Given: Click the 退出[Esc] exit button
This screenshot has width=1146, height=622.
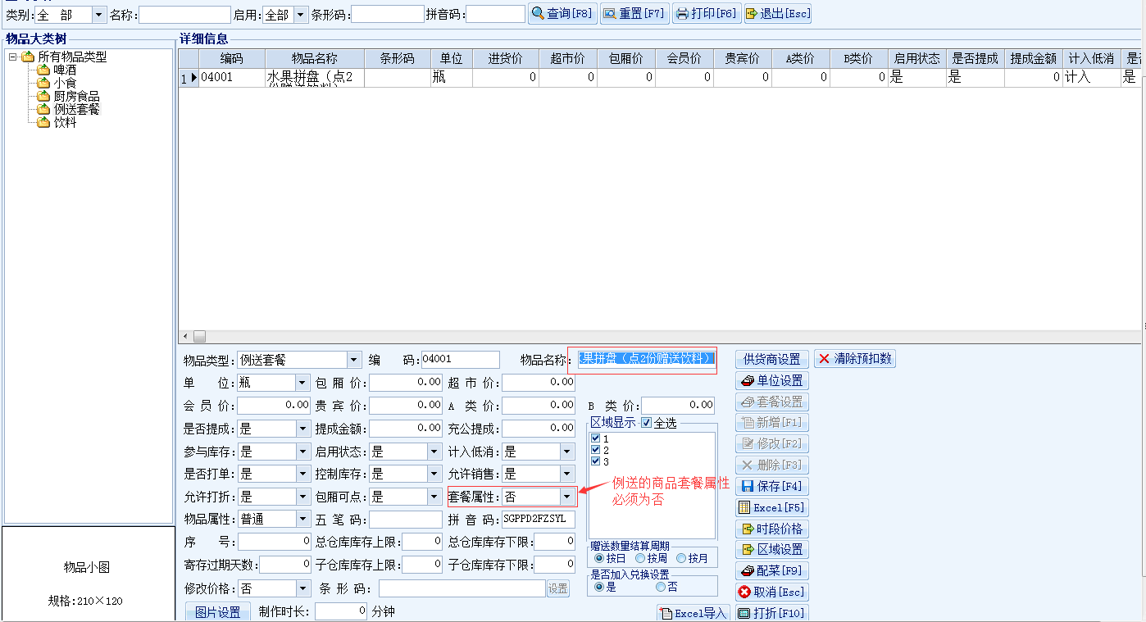Looking at the screenshot, I should (777, 14).
